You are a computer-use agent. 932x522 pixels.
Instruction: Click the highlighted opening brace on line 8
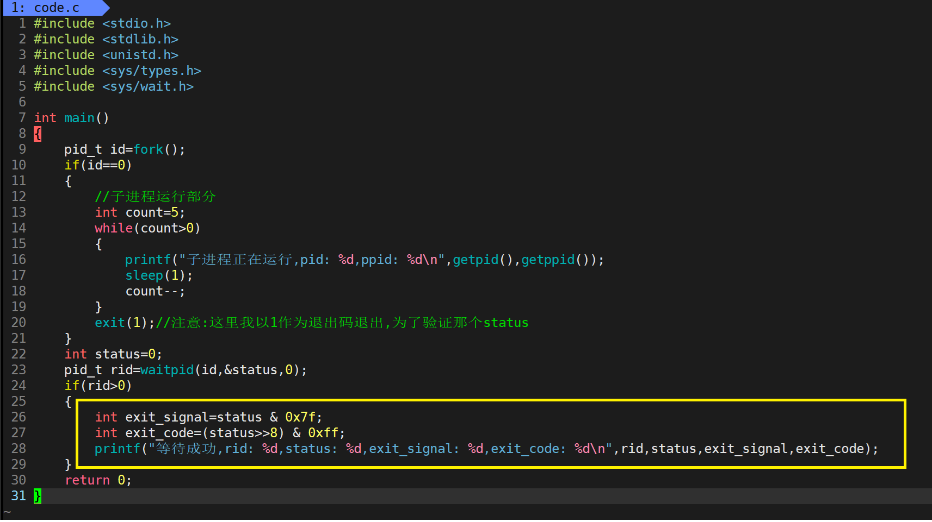38,134
